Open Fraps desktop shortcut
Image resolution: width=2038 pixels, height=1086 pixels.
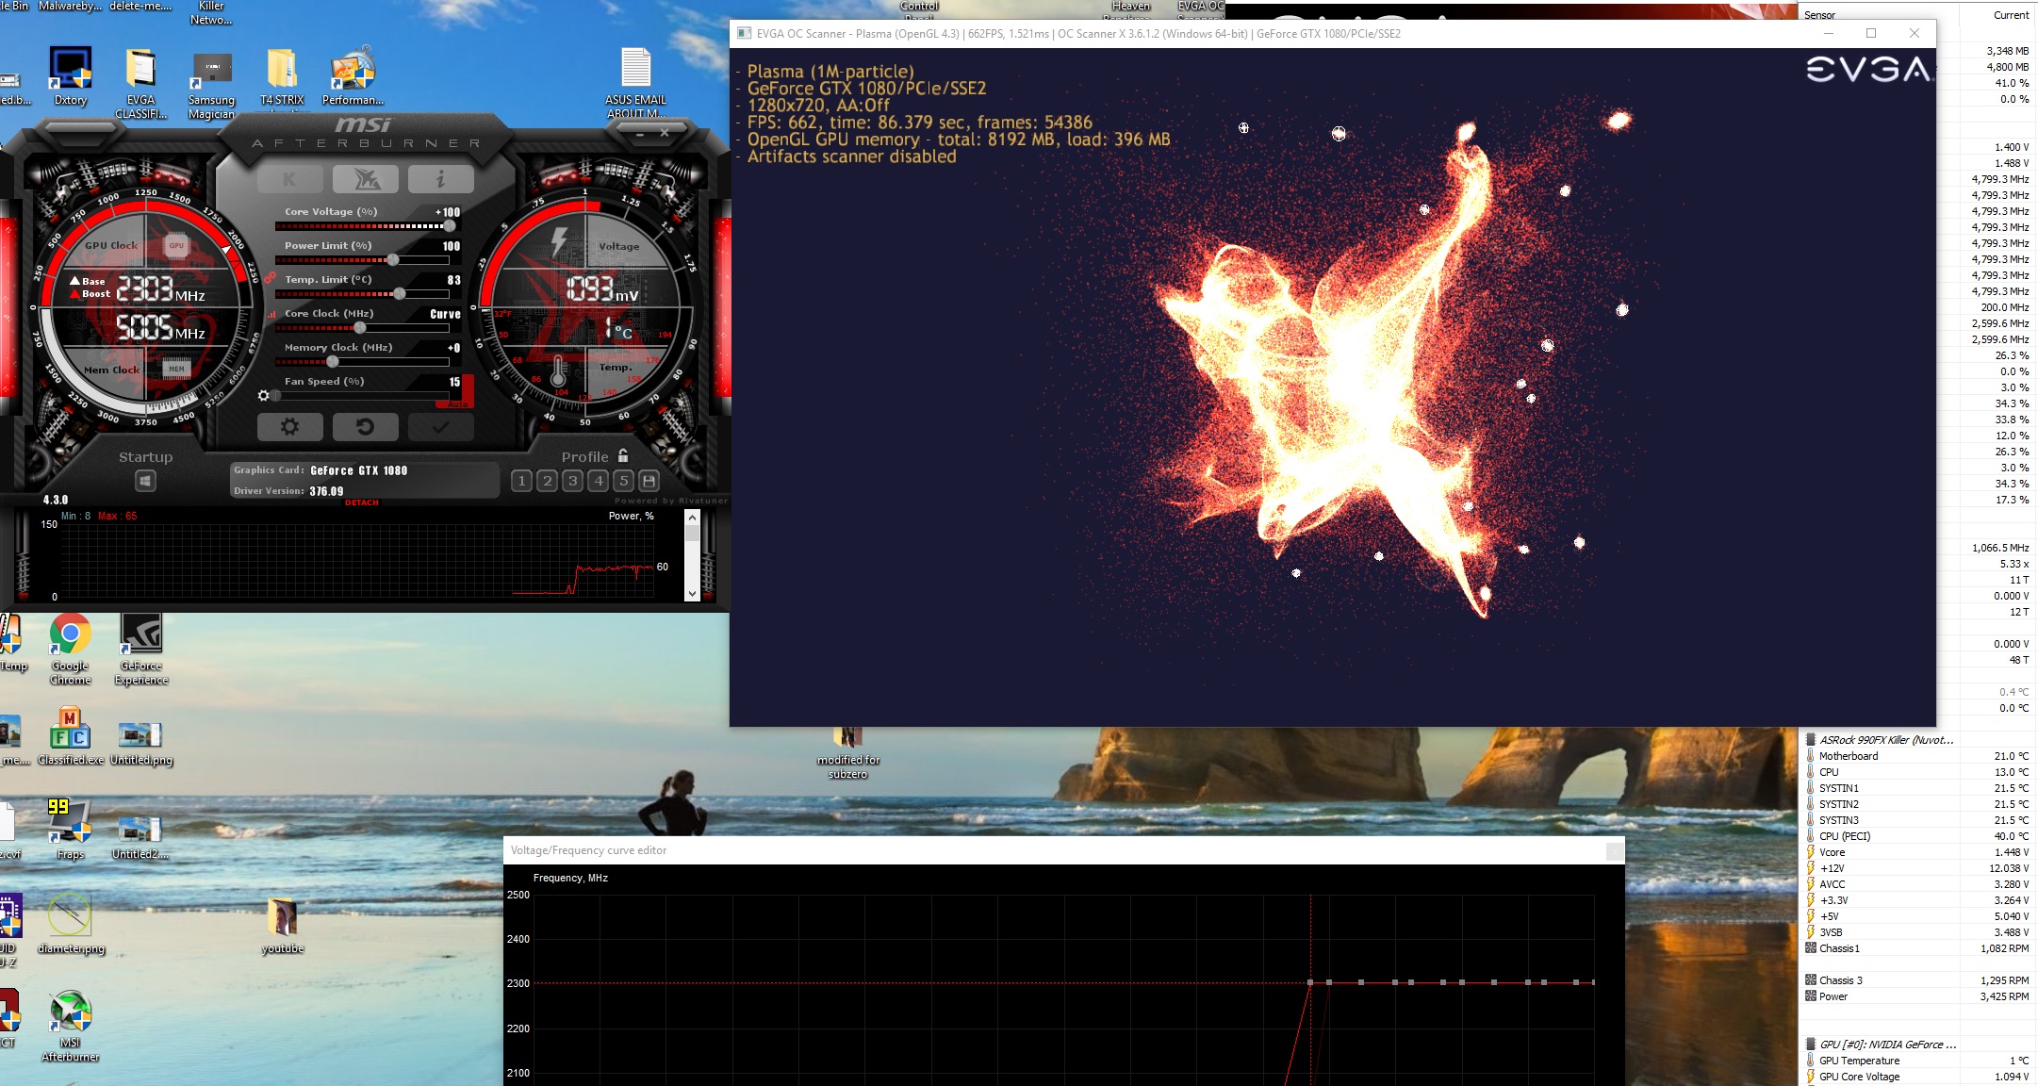click(x=71, y=830)
